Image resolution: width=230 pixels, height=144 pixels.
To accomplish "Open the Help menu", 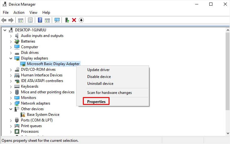I will [46, 13].
